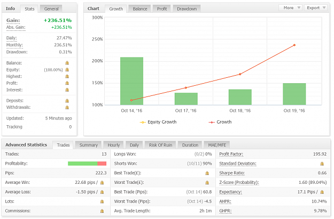Click the Oct 14 growth line point

(131, 100)
